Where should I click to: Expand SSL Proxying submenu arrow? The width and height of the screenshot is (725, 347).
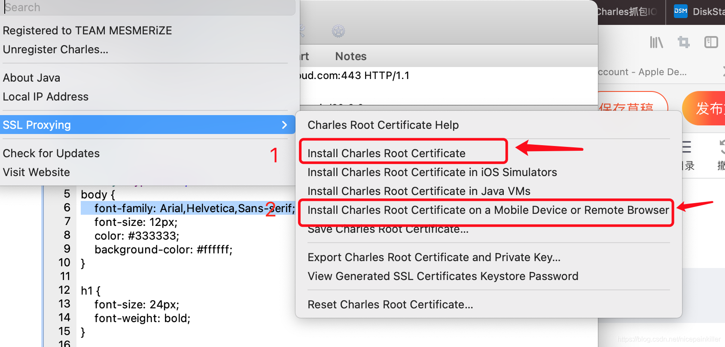click(x=284, y=125)
